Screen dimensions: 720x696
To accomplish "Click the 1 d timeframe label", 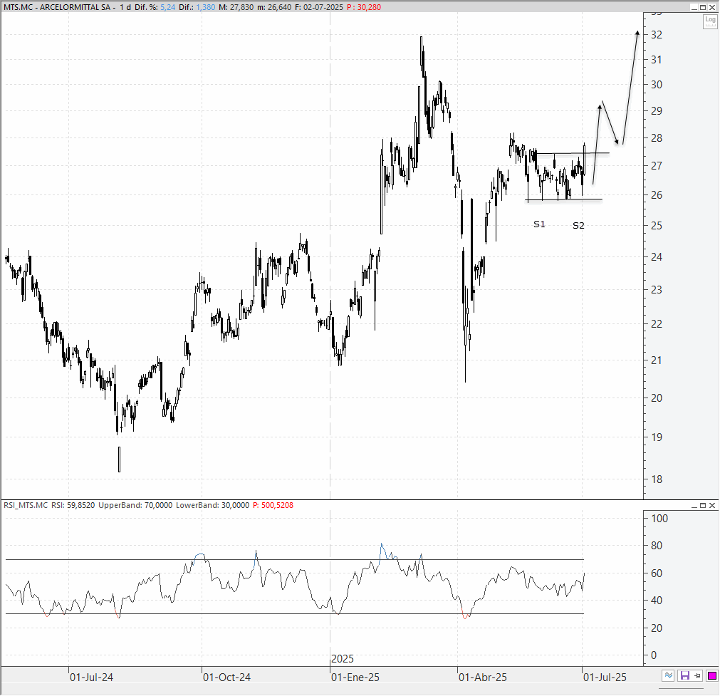I will (125, 7).
